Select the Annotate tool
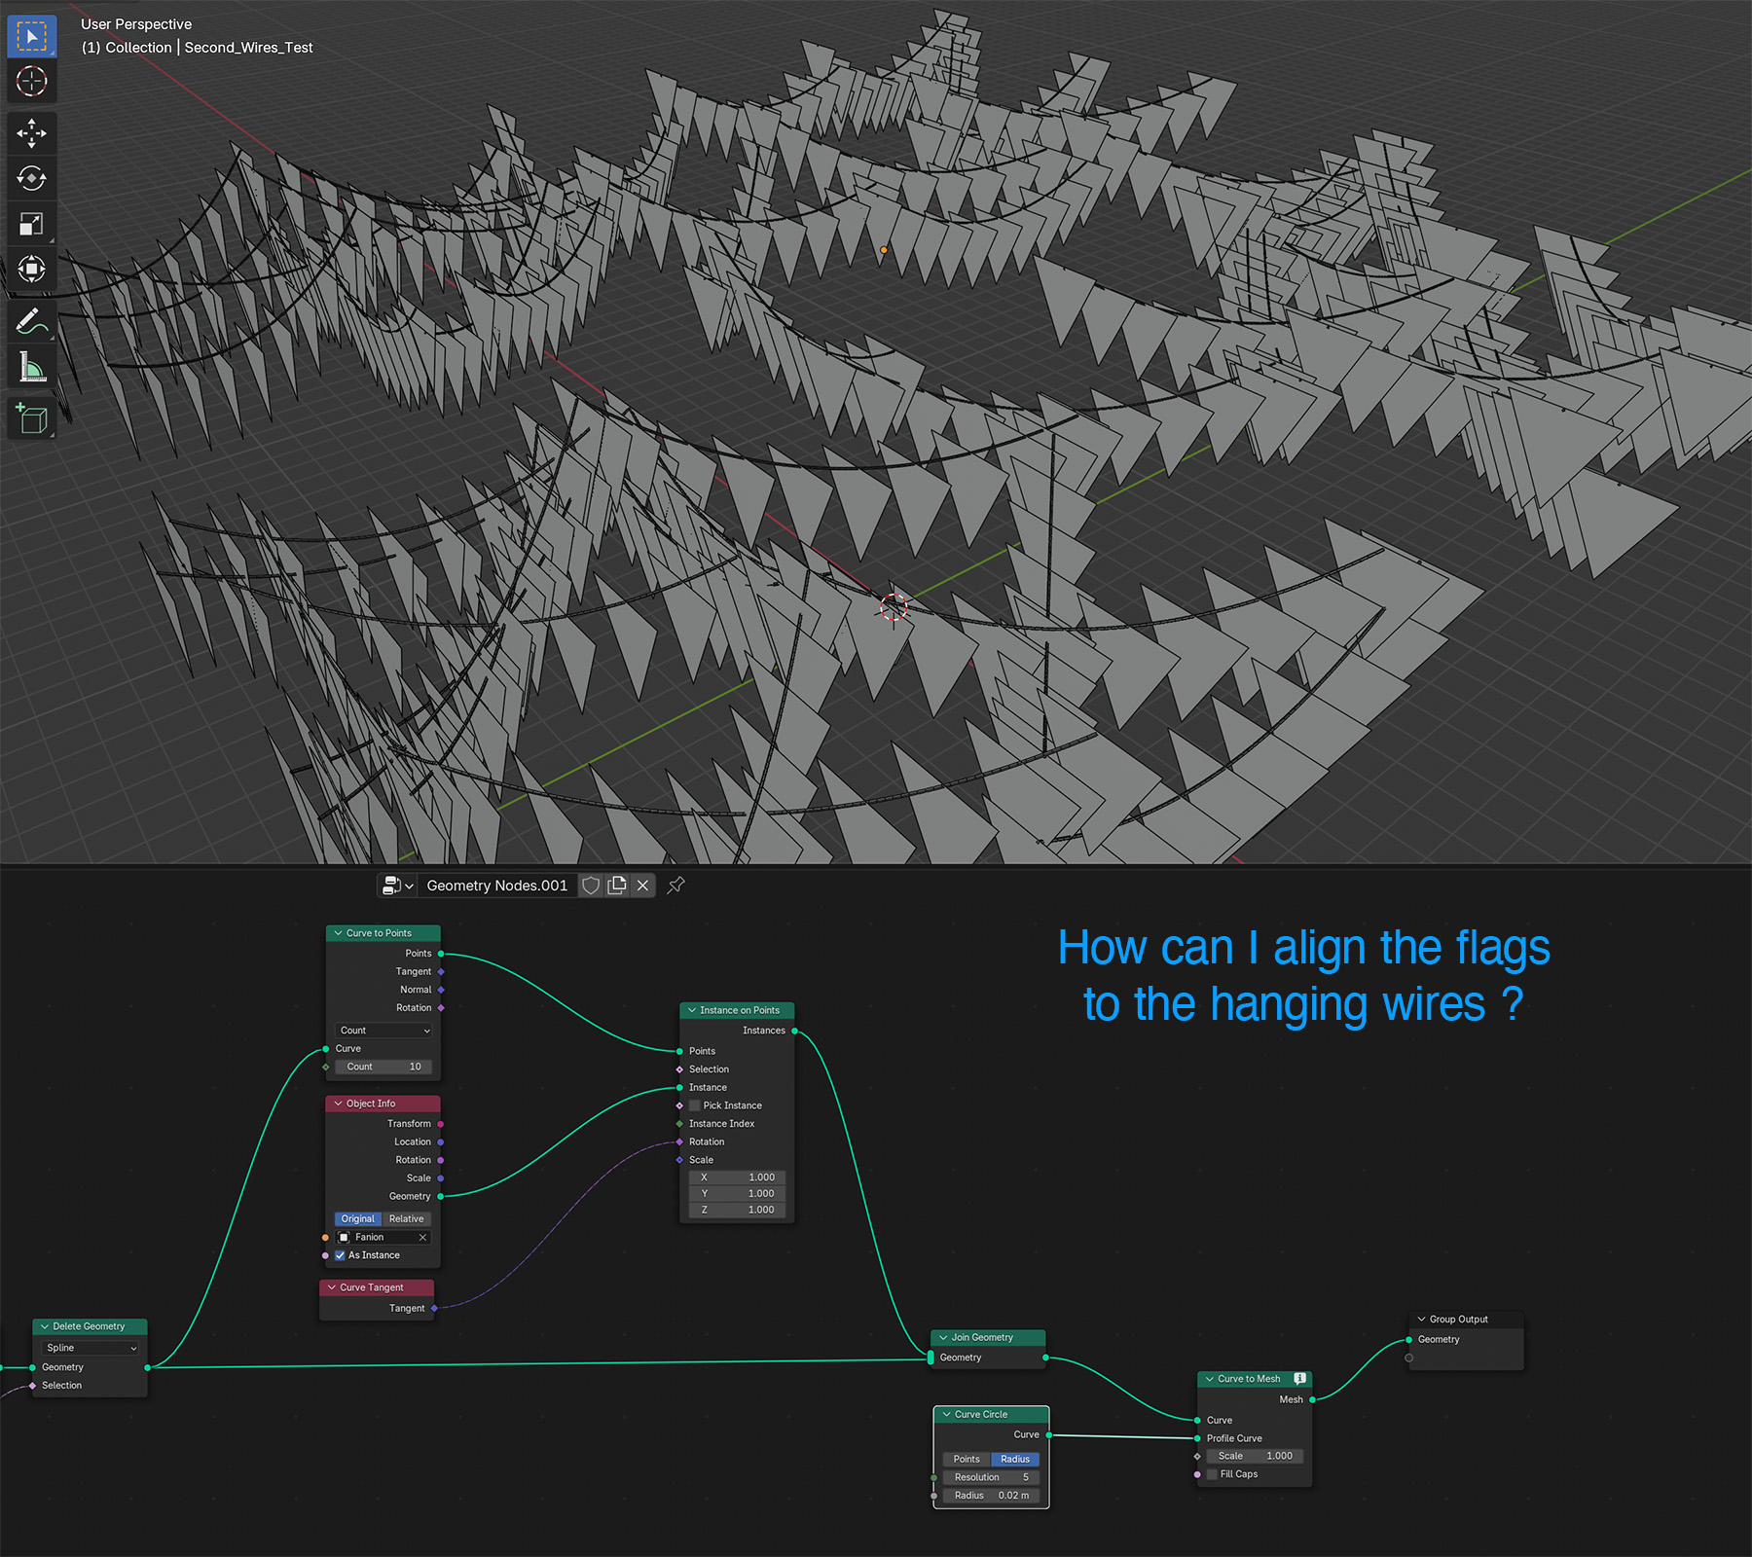 (x=31, y=321)
